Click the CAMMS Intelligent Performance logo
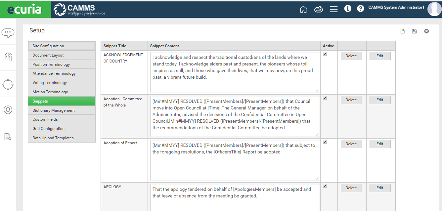This screenshot has width=442, height=211. coord(79,10)
